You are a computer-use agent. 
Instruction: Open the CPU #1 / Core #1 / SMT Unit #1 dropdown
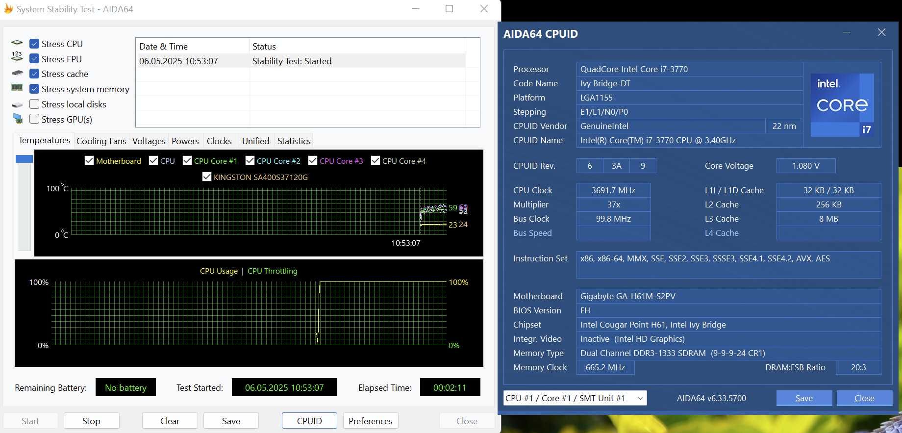point(575,398)
